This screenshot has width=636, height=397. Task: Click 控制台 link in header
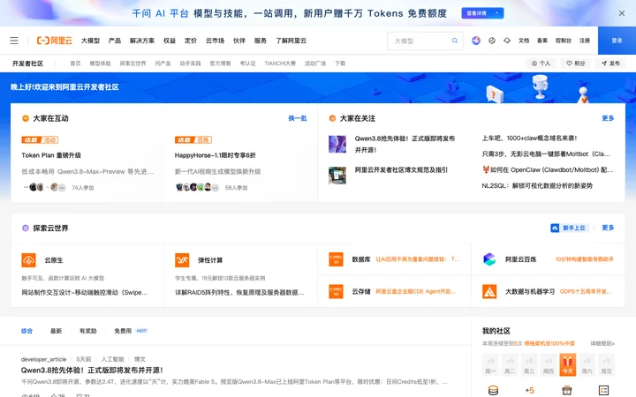click(x=564, y=41)
